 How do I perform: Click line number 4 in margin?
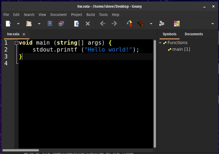(6, 63)
